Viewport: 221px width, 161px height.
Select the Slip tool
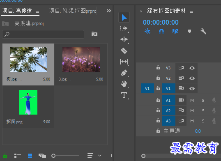pyautogui.click(x=124, y=62)
